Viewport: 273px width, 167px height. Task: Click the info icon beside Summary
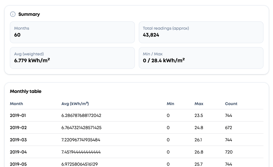(x=13, y=14)
